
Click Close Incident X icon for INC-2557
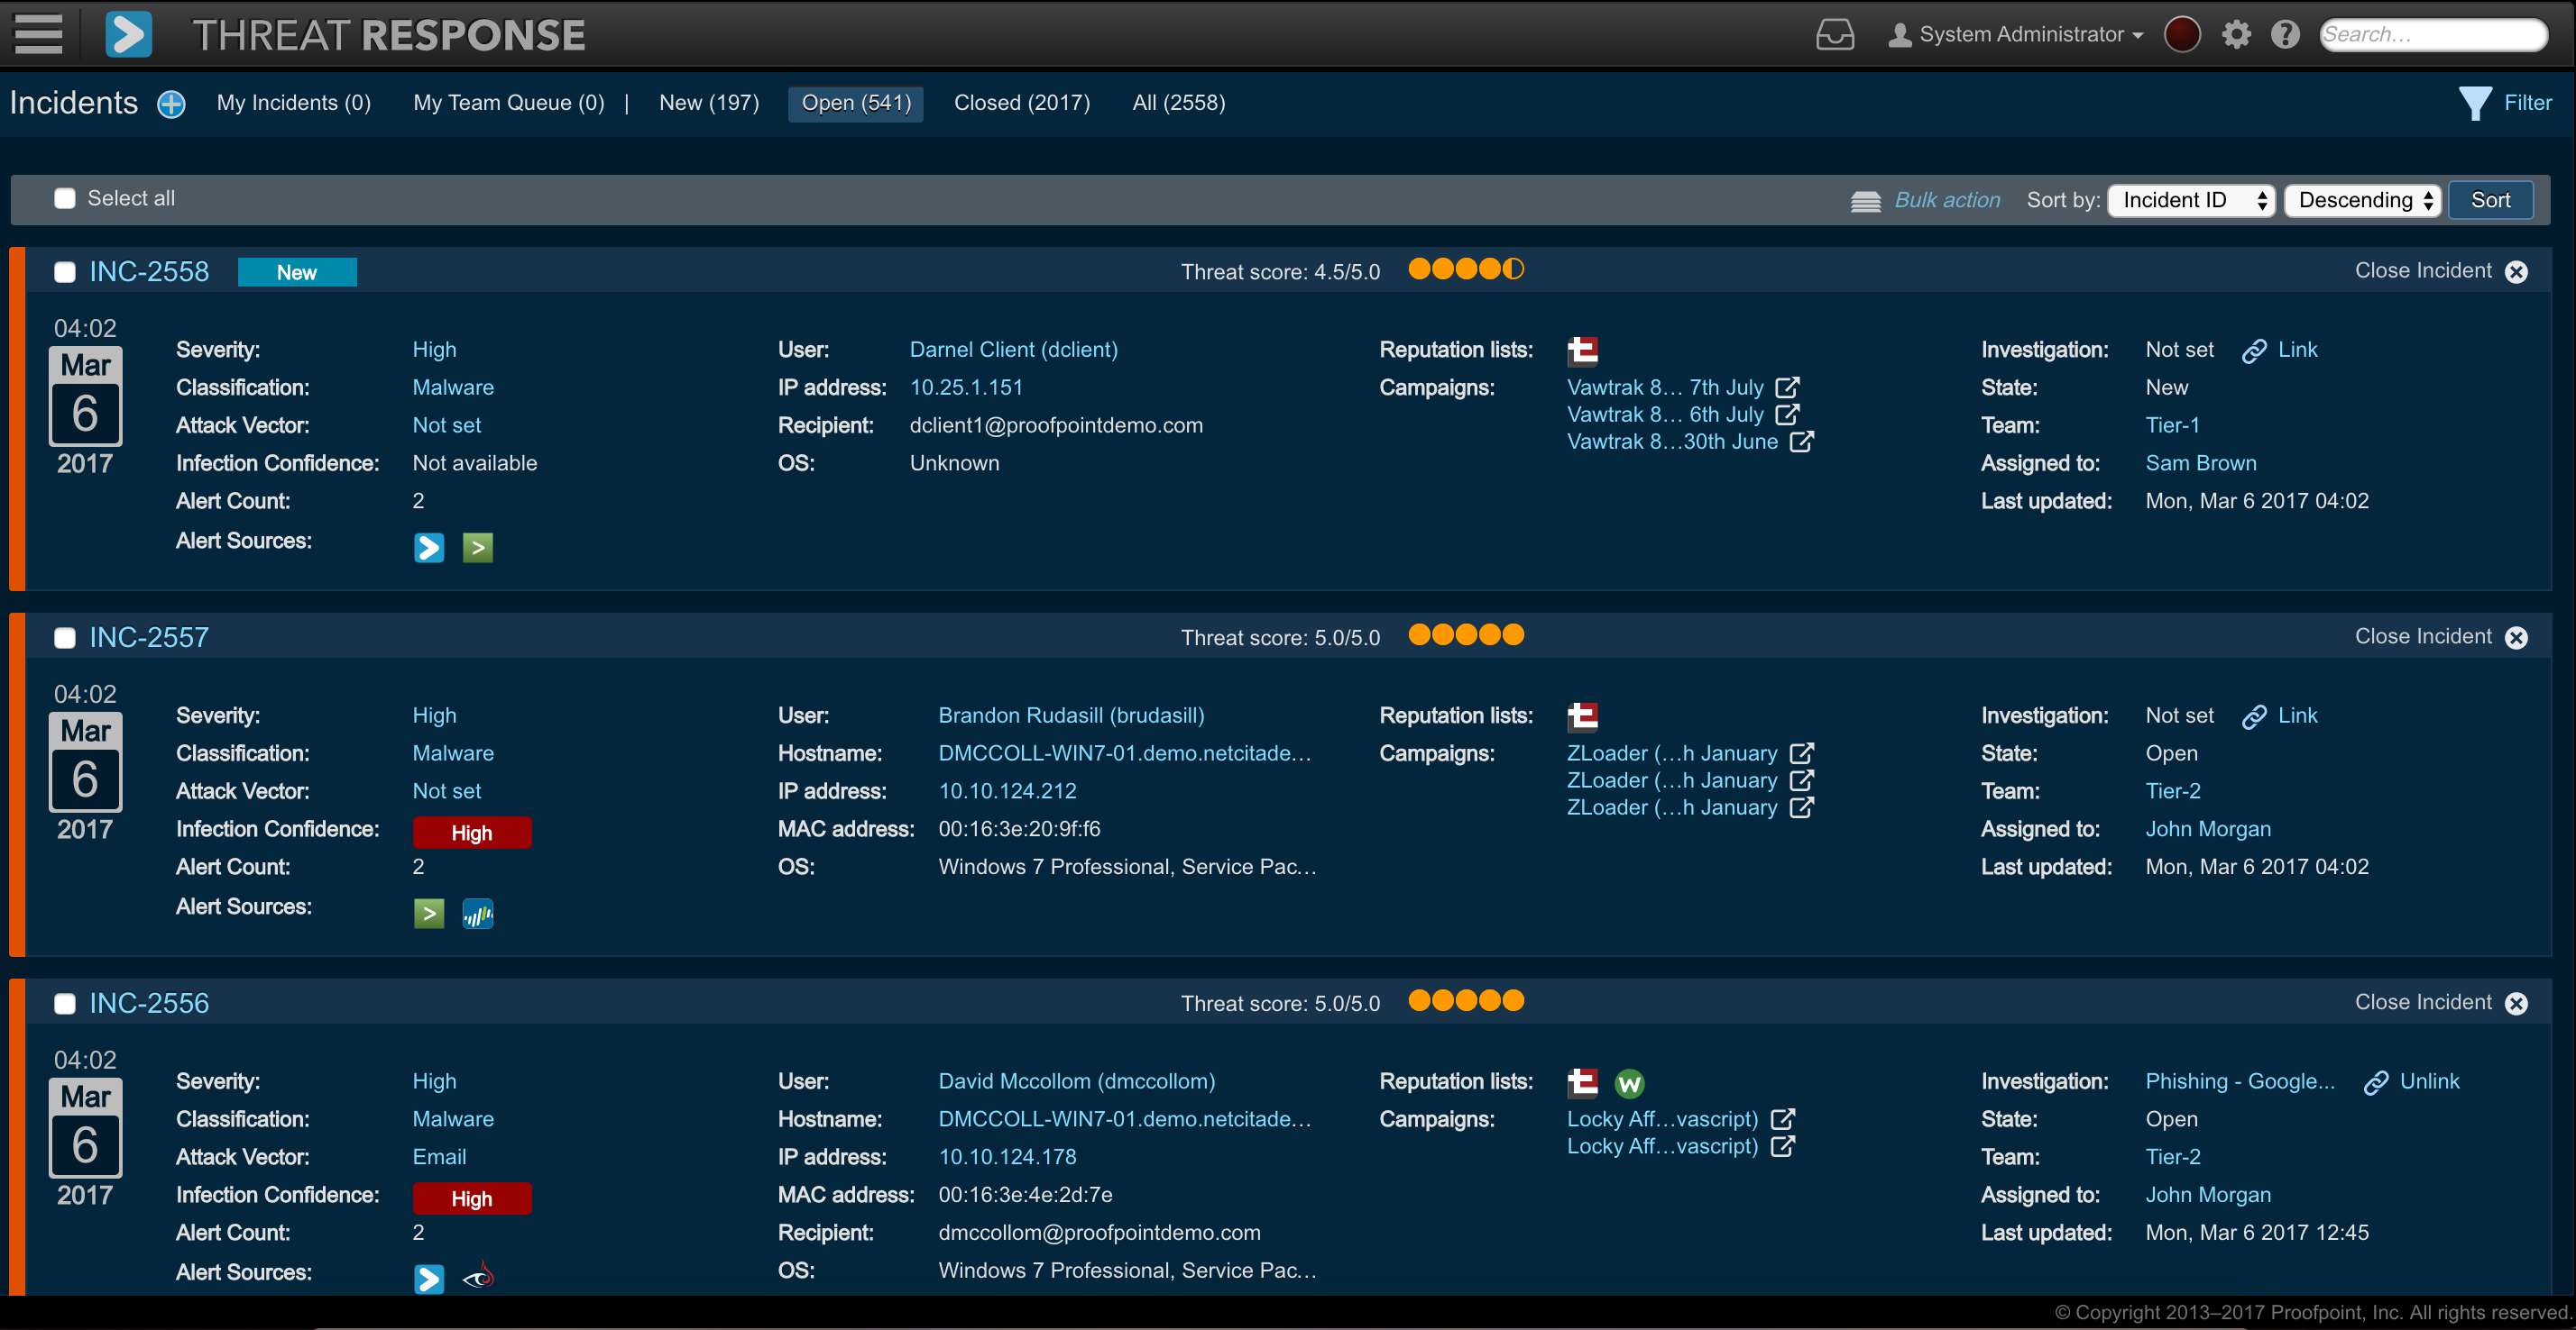click(x=2516, y=638)
